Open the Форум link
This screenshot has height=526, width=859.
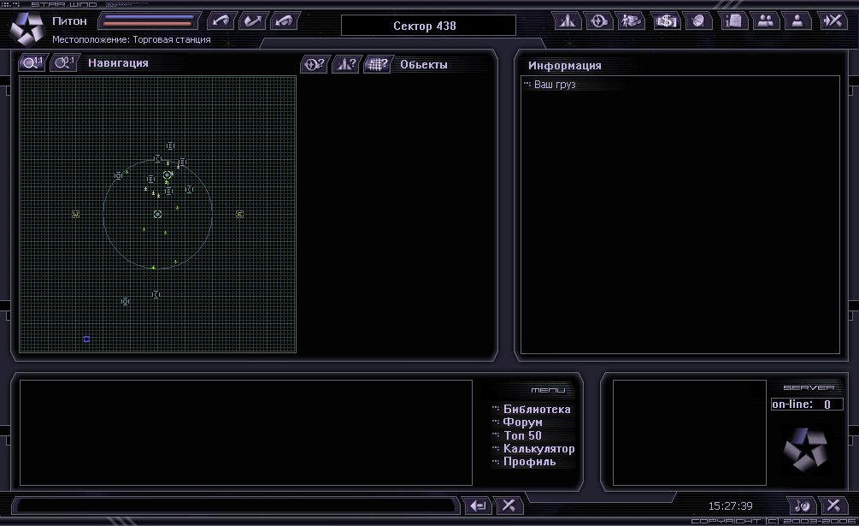522,423
